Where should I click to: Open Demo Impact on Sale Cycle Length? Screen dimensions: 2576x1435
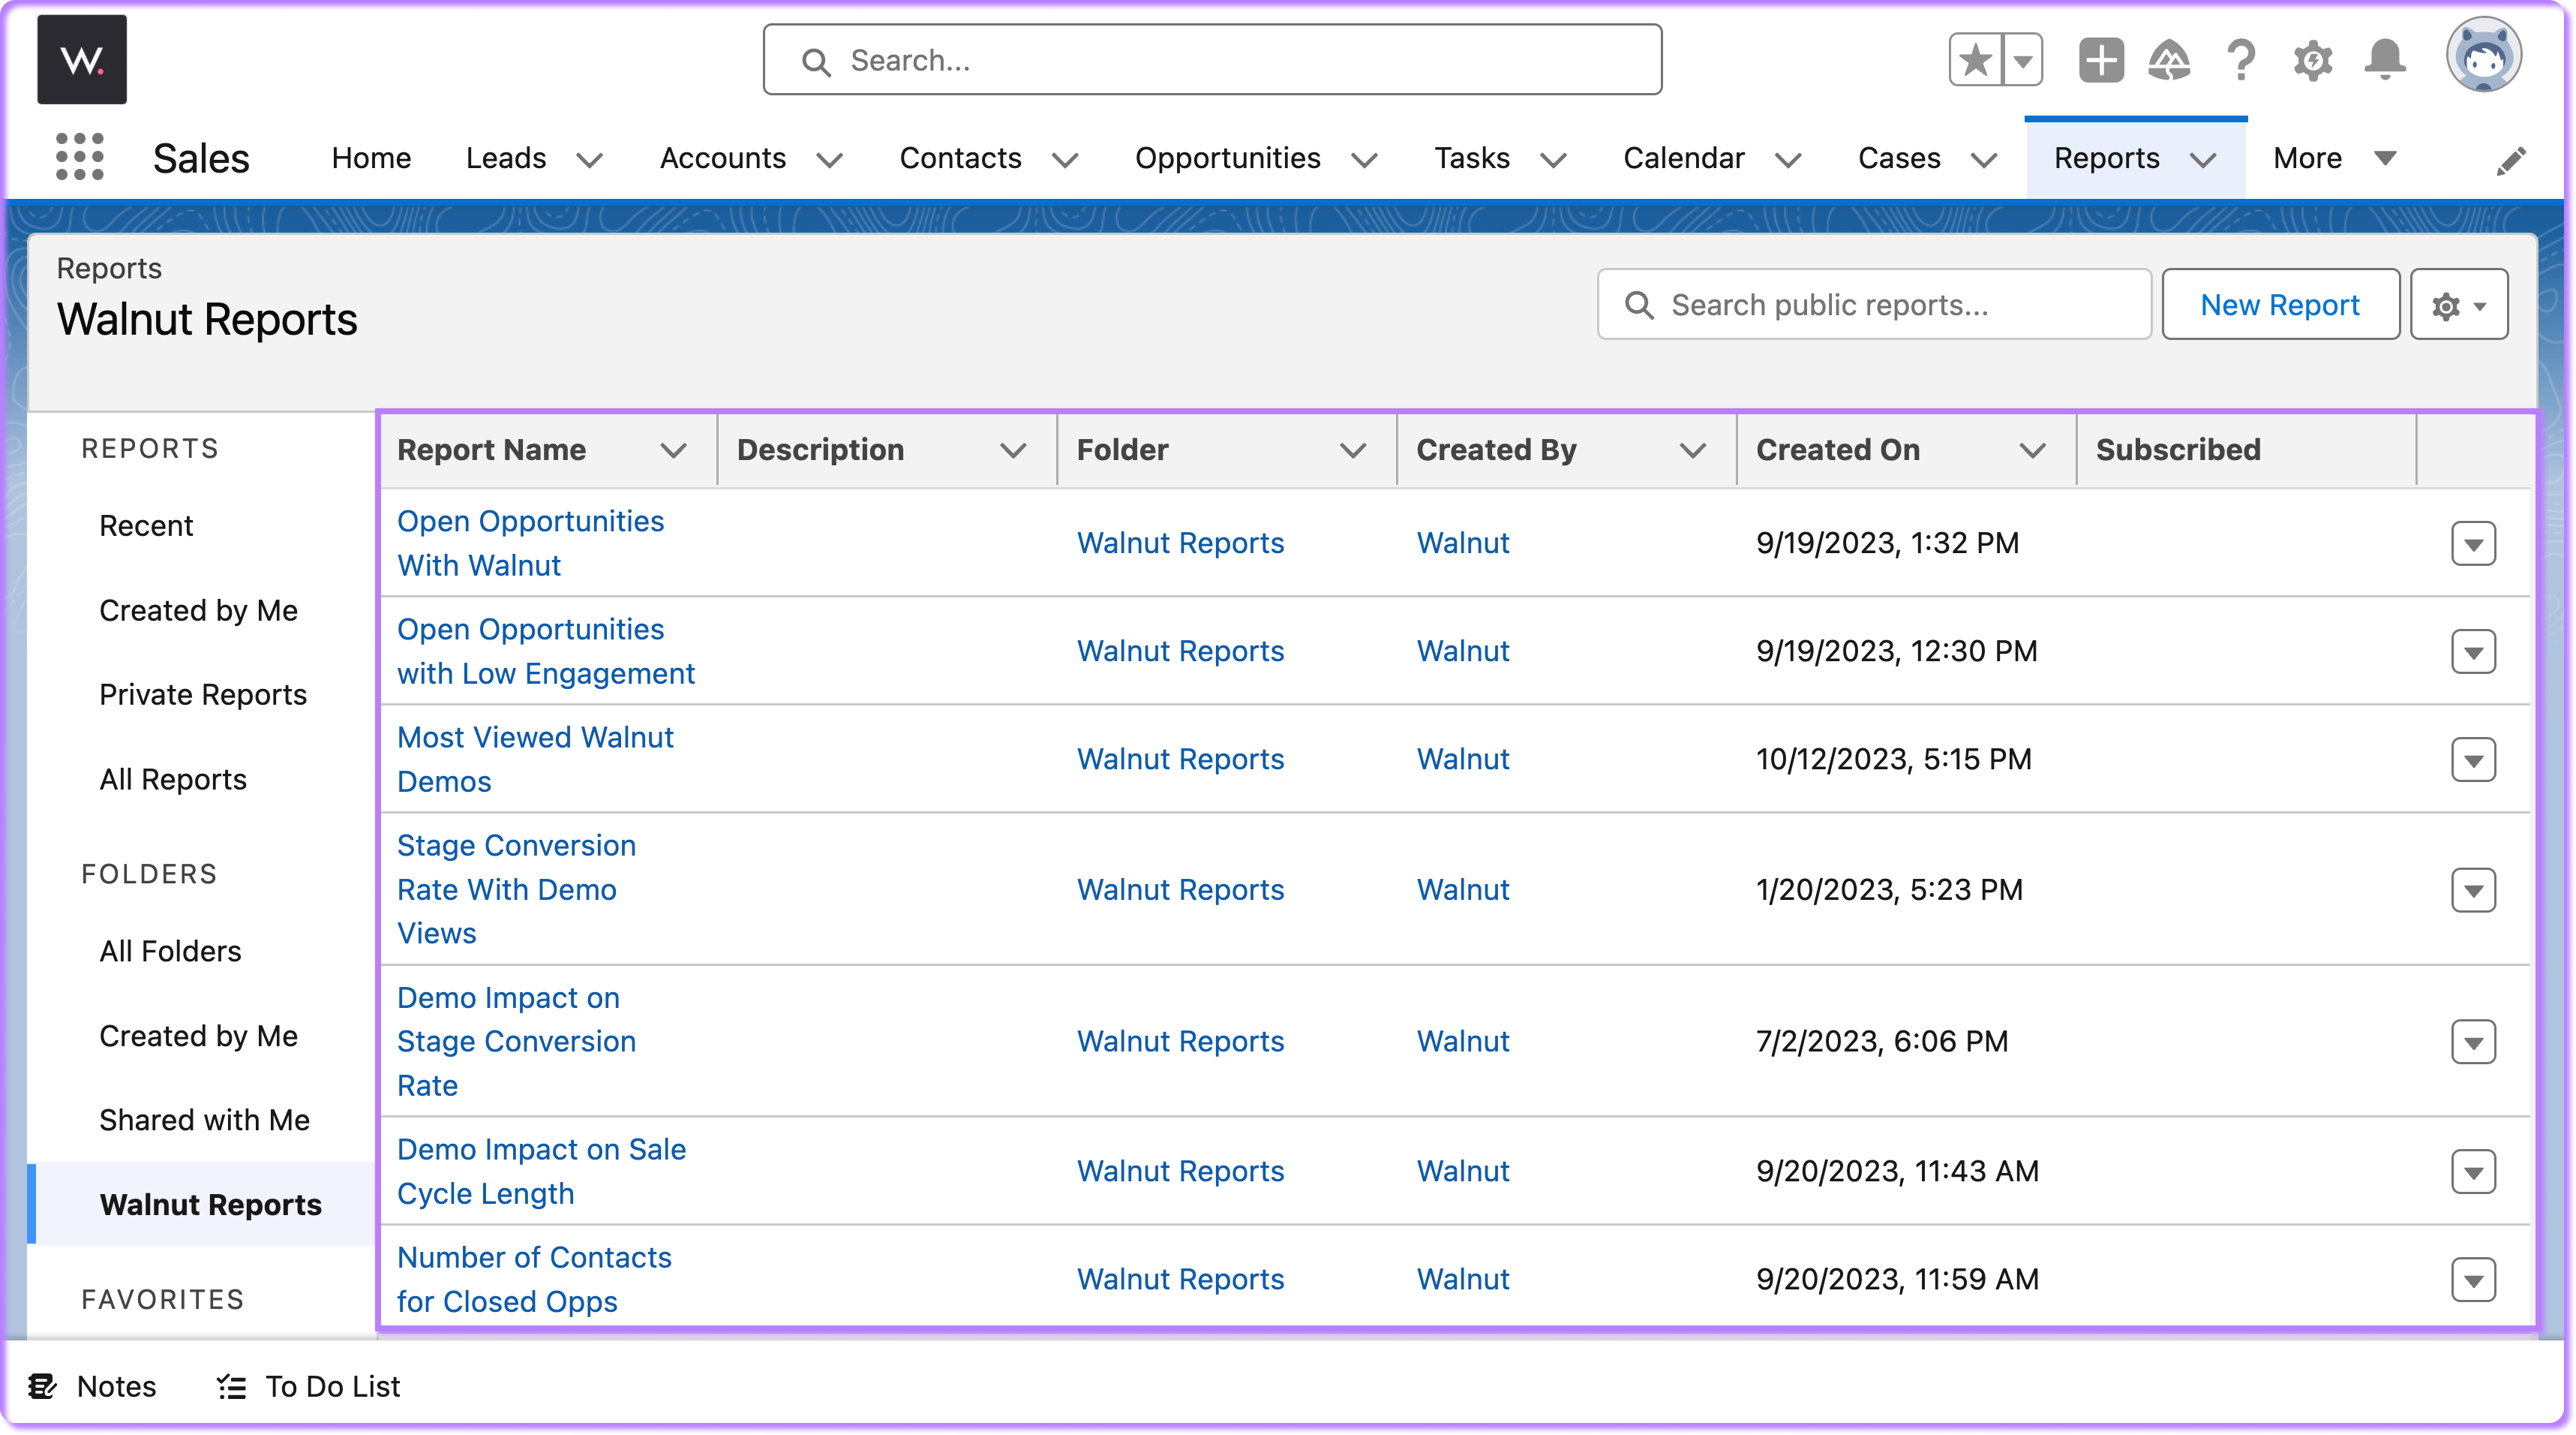coord(541,1171)
